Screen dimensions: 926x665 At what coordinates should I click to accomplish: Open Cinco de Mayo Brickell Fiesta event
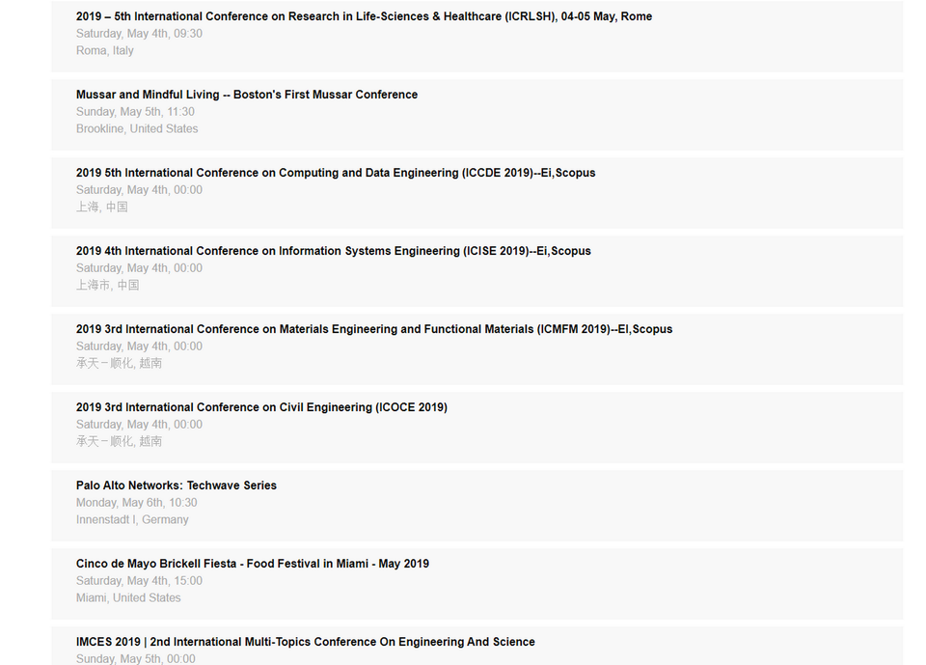tap(253, 564)
